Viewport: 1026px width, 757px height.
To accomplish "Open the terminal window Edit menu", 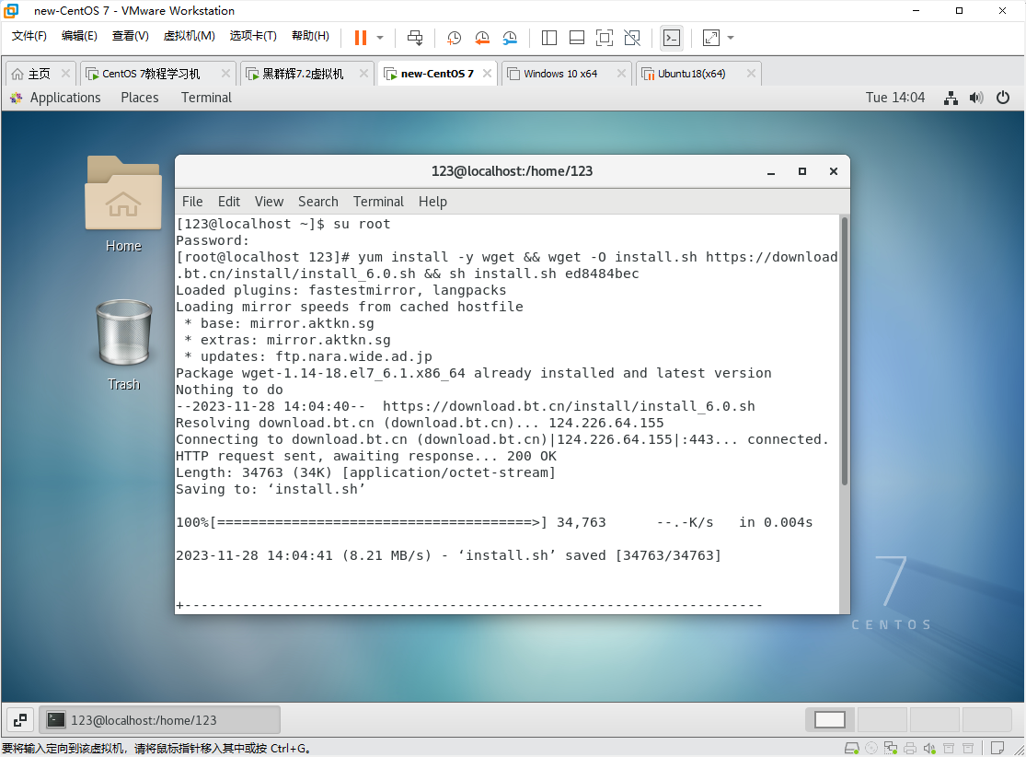I will [x=229, y=202].
